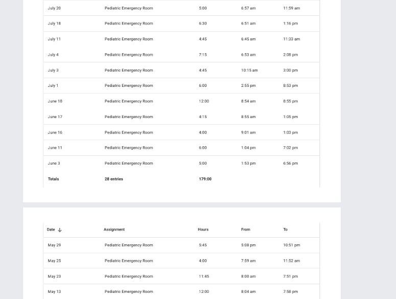Image resolution: width=396 pixels, height=299 pixels.
Task: Select the May 23 row's 11:45 hours
Action: [x=203, y=277]
